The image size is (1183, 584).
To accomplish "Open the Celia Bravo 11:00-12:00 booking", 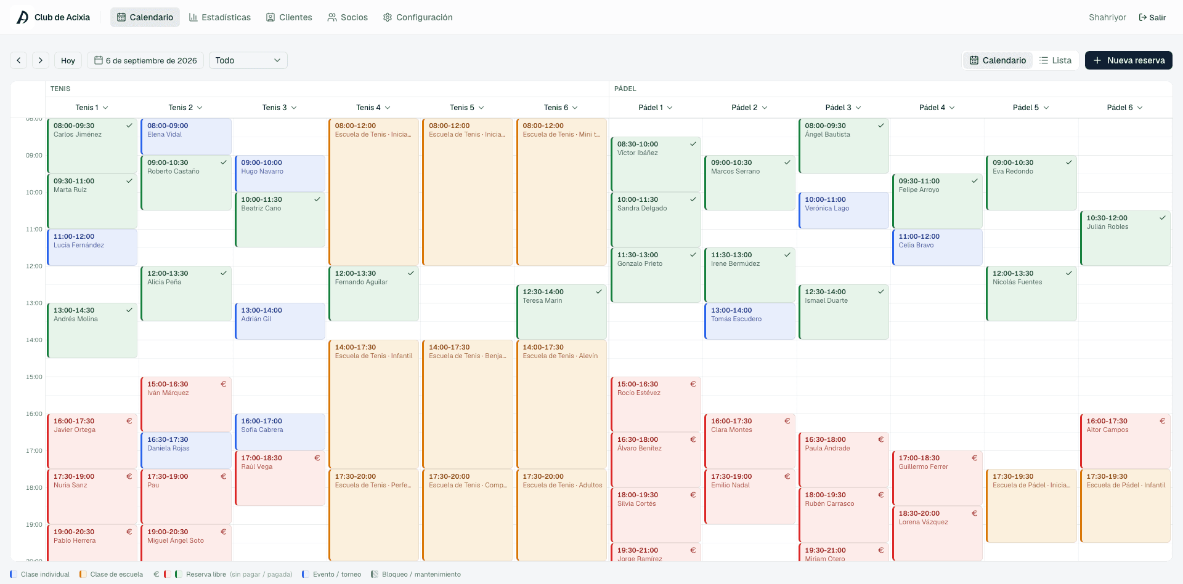I will click(937, 247).
